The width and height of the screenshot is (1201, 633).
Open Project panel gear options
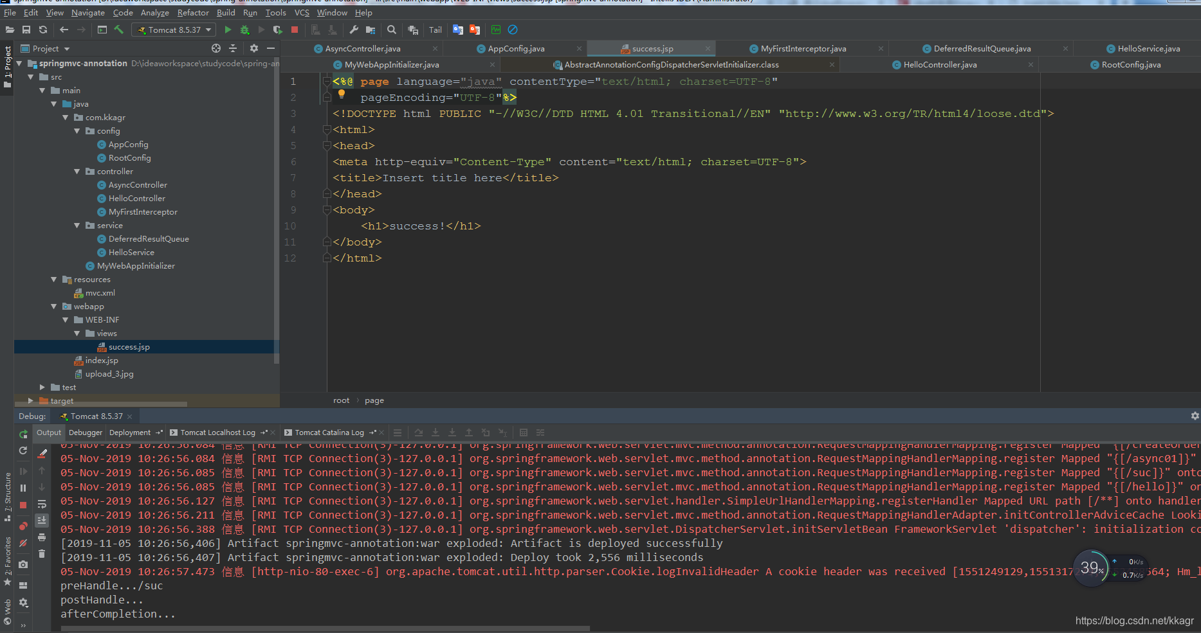[x=254, y=48]
